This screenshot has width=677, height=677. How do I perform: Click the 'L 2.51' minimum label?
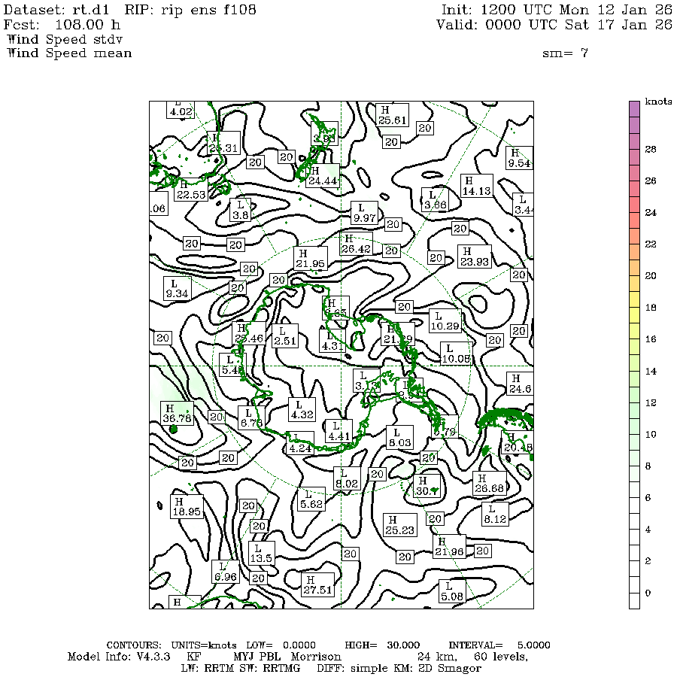(x=285, y=336)
